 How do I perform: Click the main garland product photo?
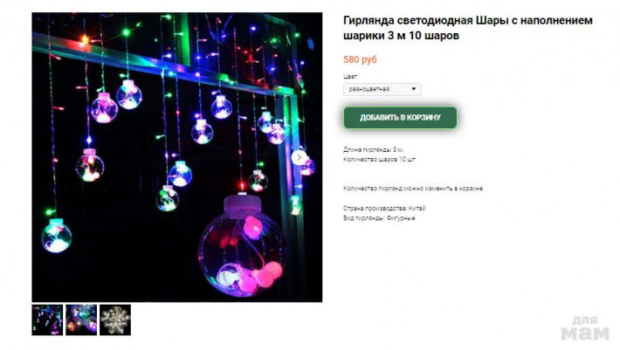click(x=177, y=157)
